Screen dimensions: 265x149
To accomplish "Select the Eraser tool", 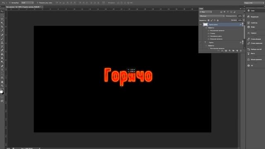I will click(2, 50).
